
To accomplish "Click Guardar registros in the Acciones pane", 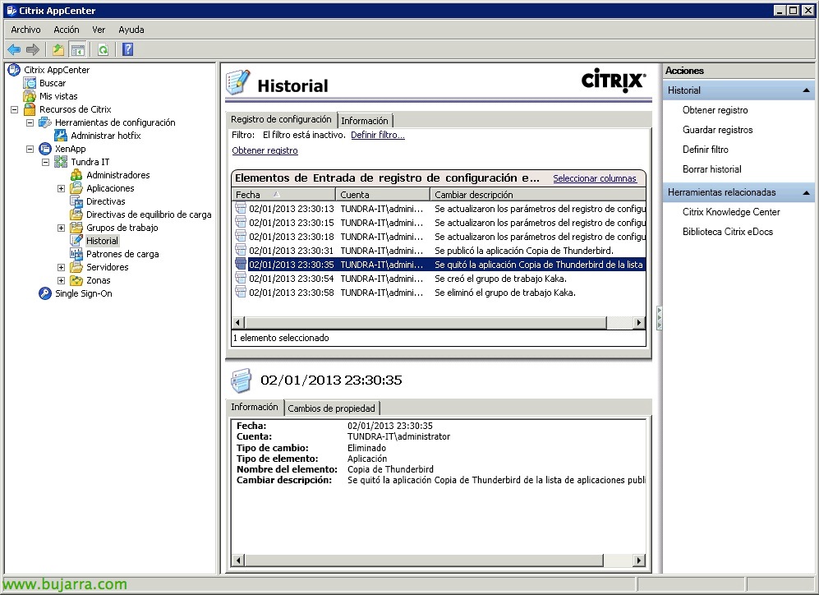I will [718, 130].
